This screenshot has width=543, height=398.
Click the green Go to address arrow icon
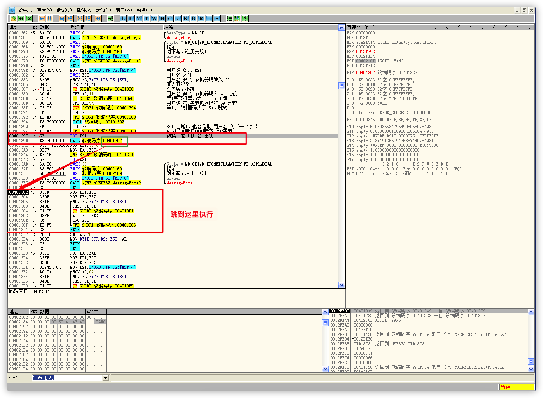pos(110,18)
